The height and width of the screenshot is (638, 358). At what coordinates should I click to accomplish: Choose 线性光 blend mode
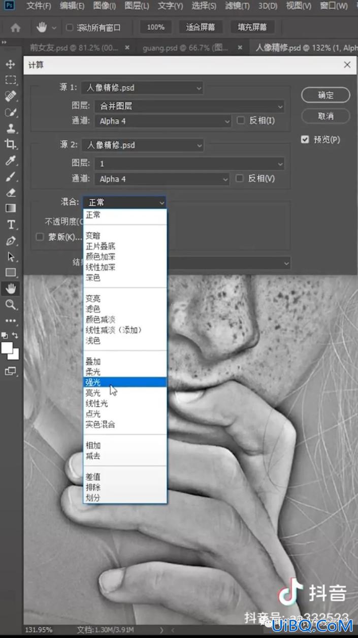tap(125, 403)
